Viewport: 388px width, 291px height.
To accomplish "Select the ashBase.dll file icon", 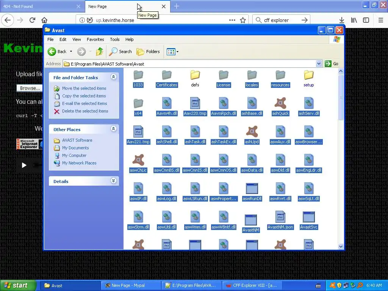I will click(x=252, y=103).
